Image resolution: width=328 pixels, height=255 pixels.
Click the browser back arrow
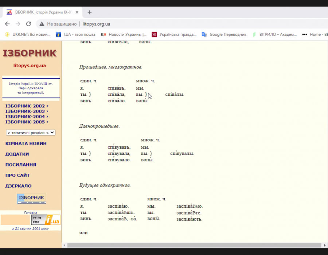(7, 24)
